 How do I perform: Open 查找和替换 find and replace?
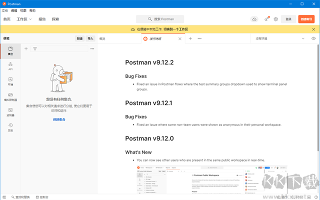[20, 197]
